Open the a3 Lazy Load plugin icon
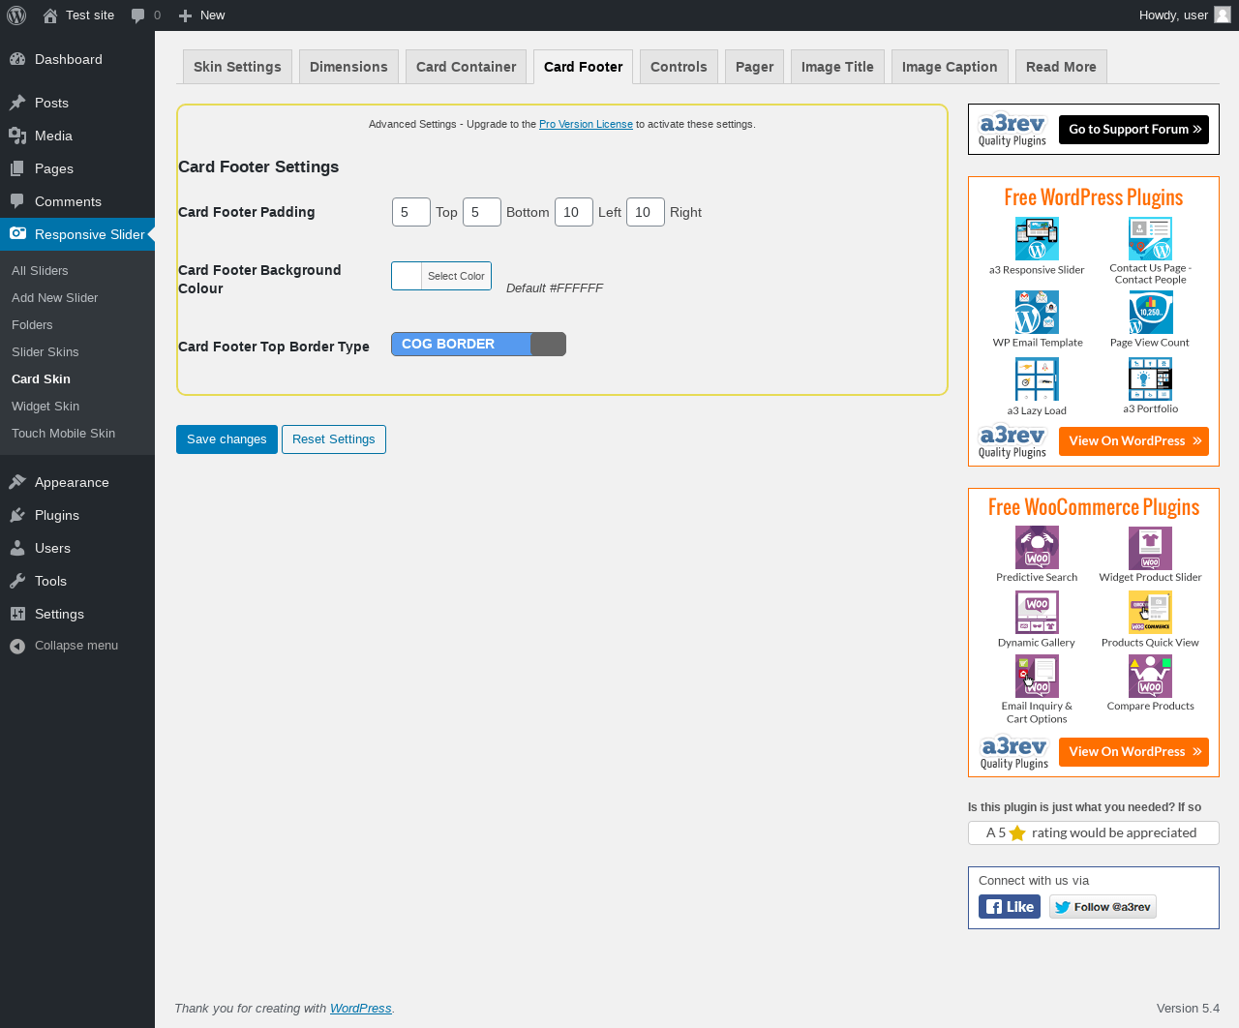The image size is (1239, 1028). pyautogui.click(x=1037, y=379)
